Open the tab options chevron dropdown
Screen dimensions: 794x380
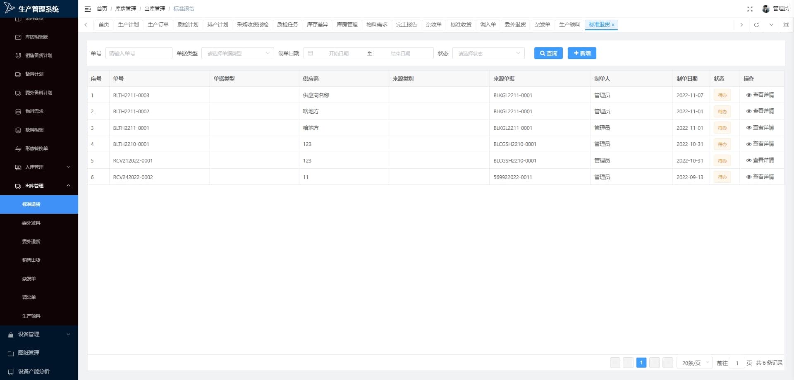point(771,25)
